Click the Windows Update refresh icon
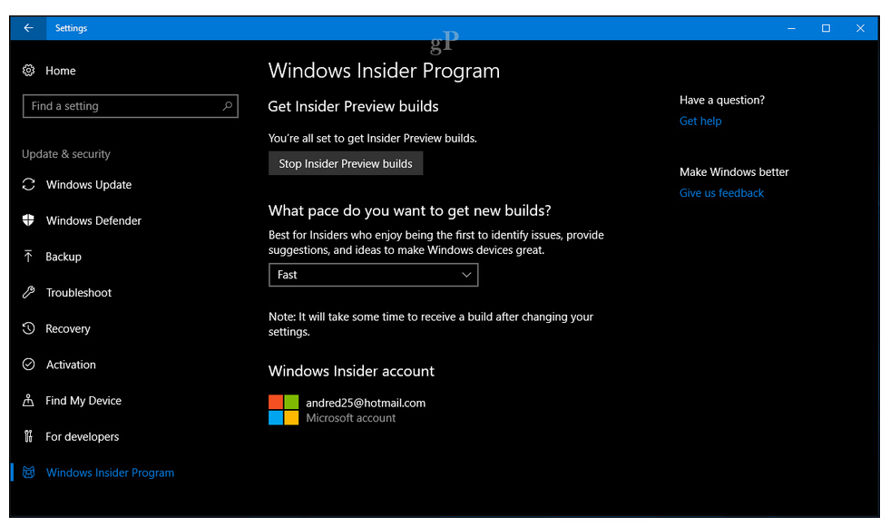Viewport: 890px width, 526px height. (28, 184)
